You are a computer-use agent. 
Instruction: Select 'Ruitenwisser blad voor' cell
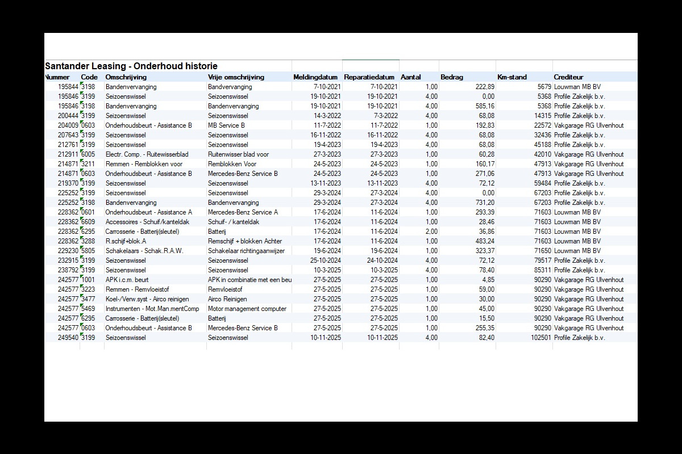click(239, 154)
